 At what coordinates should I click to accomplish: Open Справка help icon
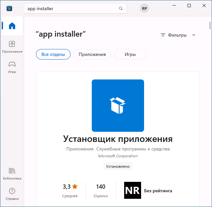point(12,194)
